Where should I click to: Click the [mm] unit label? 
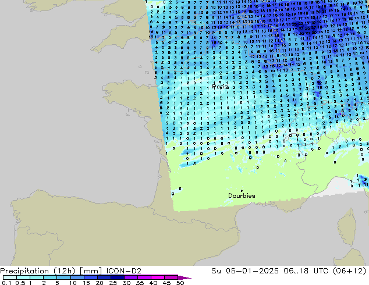[x=91, y=271]
